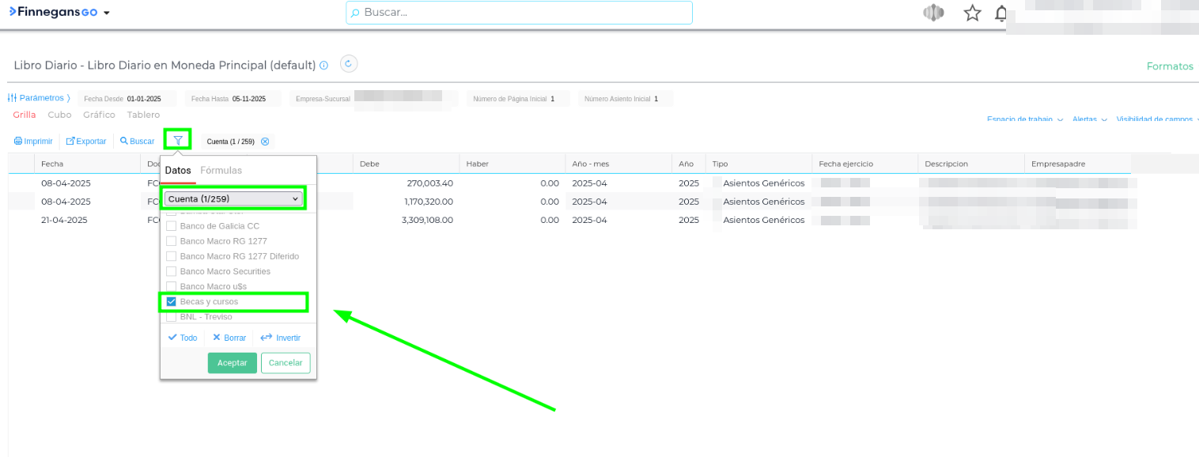This screenshot has height=457, width=1199.
Task: Uncheck the Becas y cursos checkbox
Action: click(171, 301)
